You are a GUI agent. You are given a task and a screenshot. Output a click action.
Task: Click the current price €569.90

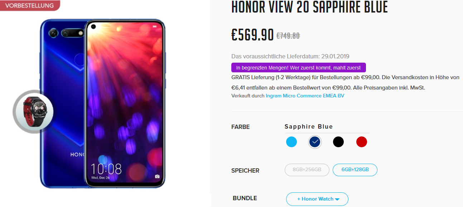point(252,34)
